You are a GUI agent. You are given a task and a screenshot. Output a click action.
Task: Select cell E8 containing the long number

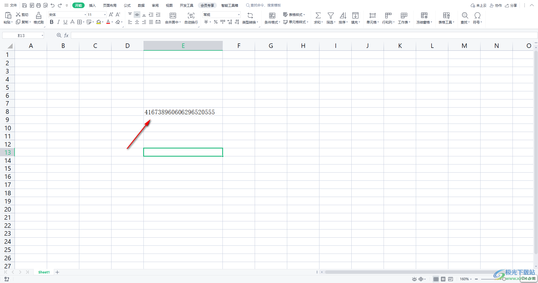(x=183, y=112)
